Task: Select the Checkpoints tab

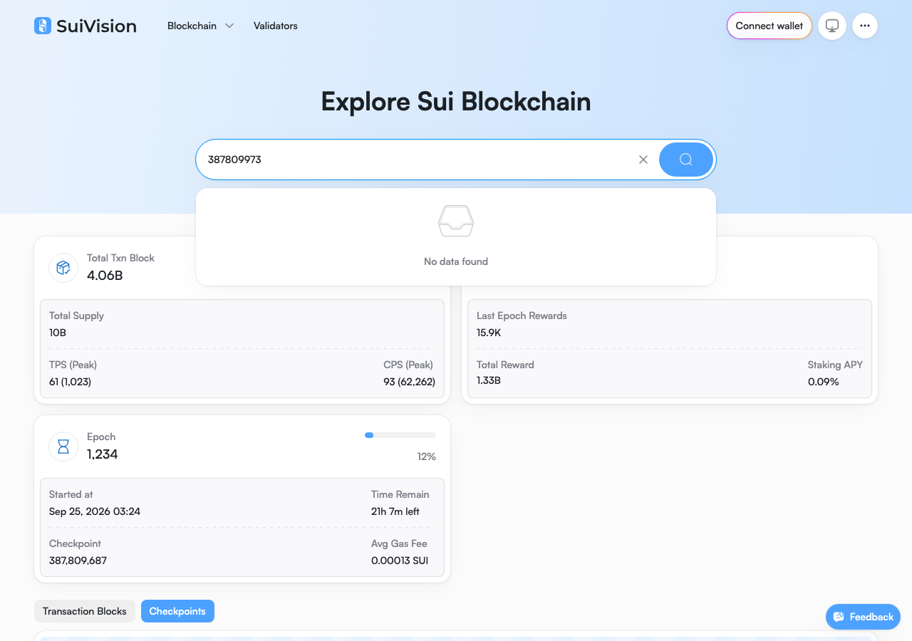Action: tap(177, 611)
